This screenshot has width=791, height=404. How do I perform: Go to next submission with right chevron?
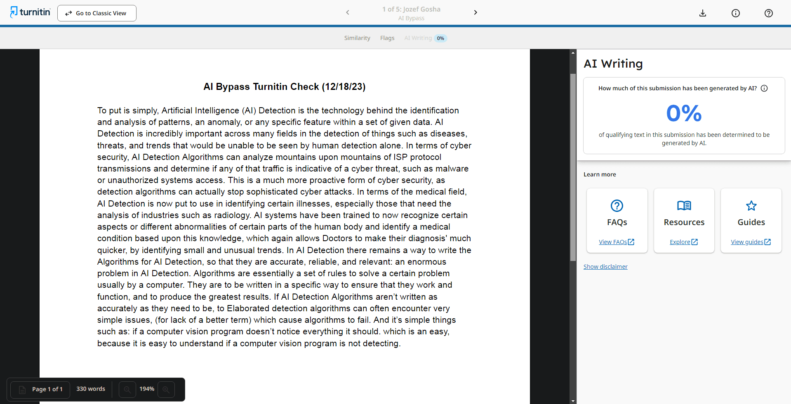[476, 12]
